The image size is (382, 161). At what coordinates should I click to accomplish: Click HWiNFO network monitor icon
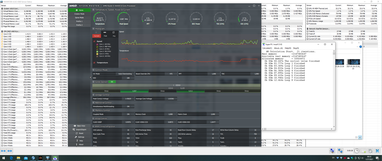[x=332, y=151]
